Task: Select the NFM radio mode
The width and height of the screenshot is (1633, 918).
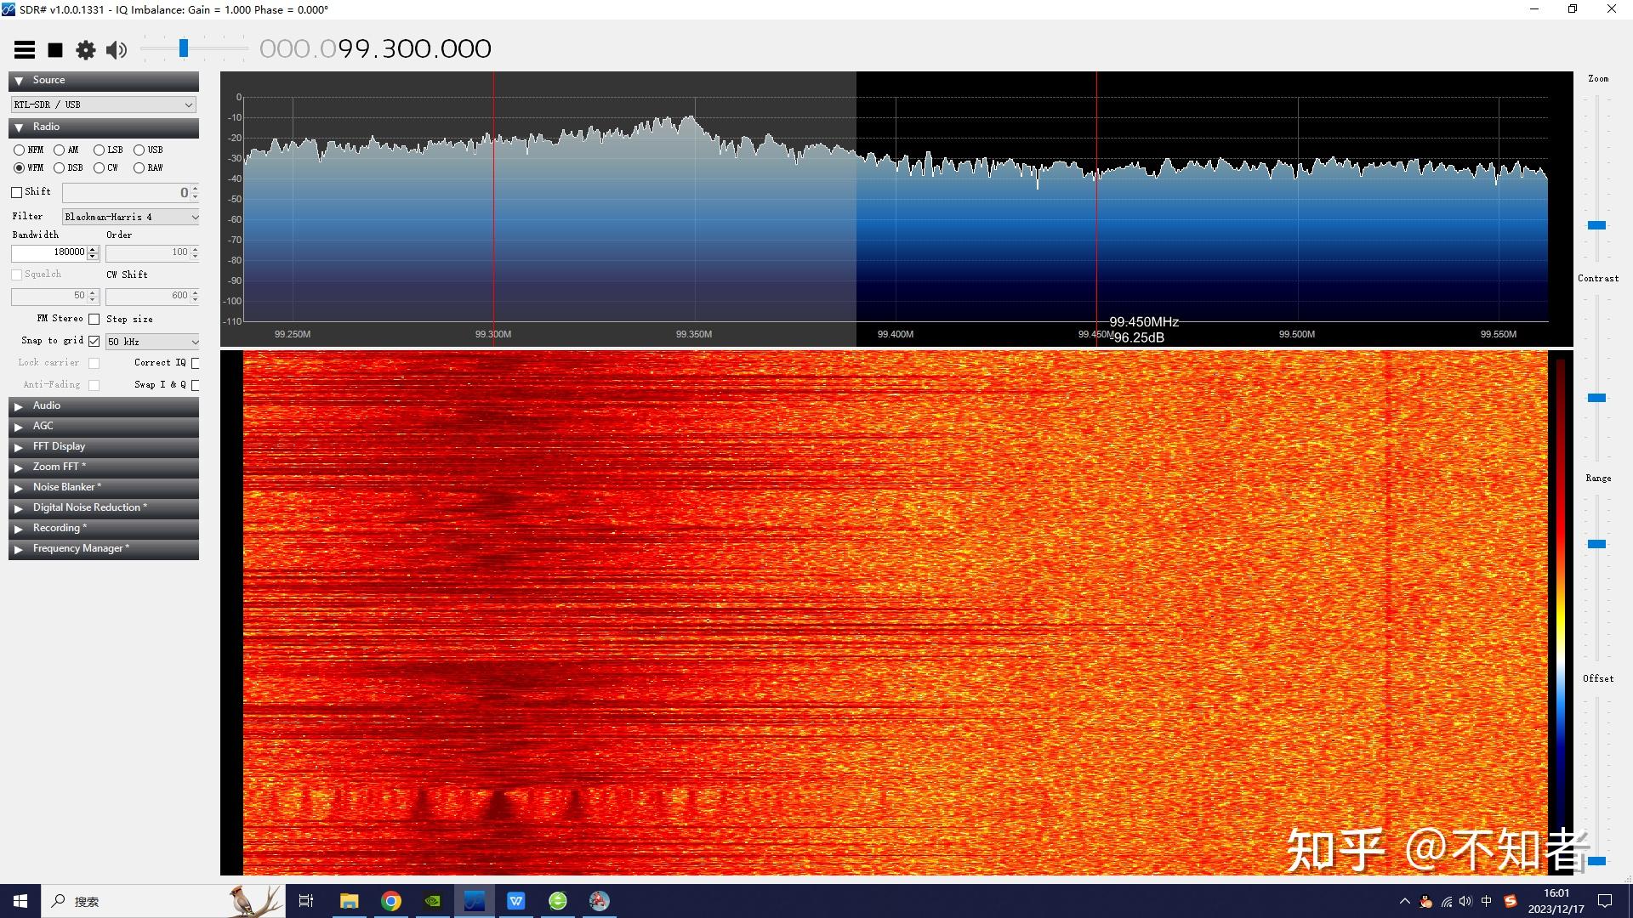Action: point(19,150)
